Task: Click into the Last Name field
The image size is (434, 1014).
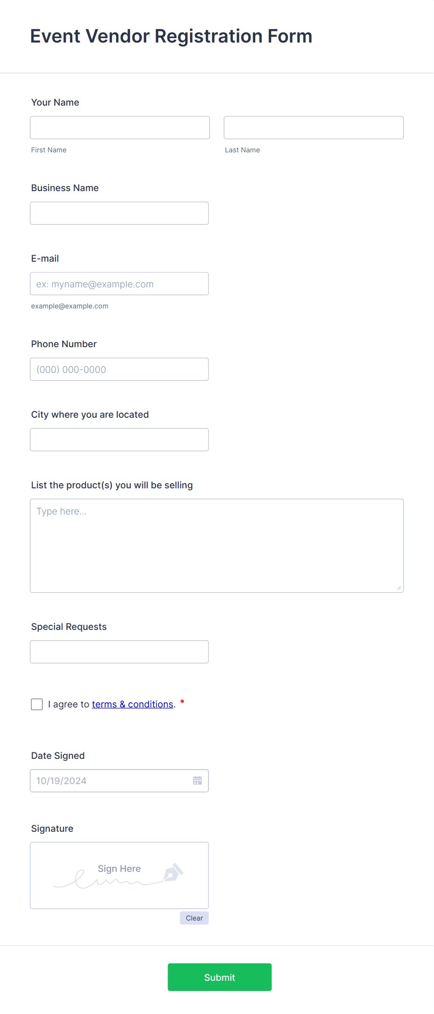Action: pyautogui.click(x=314, y=128)
